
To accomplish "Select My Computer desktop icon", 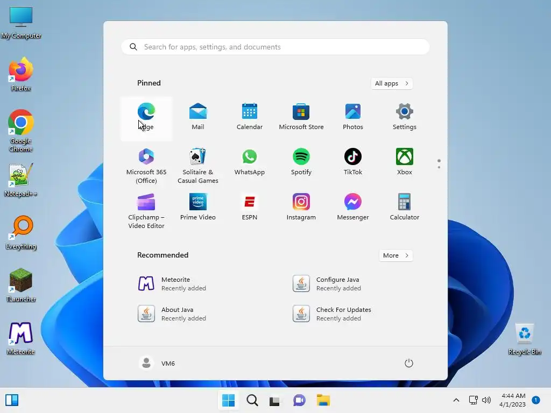I will tap(21, 22).
